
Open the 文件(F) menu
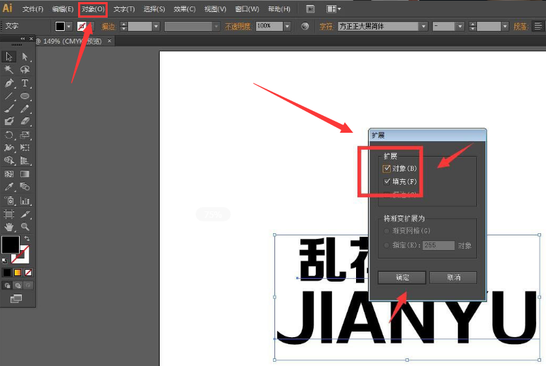click(33, 9)
